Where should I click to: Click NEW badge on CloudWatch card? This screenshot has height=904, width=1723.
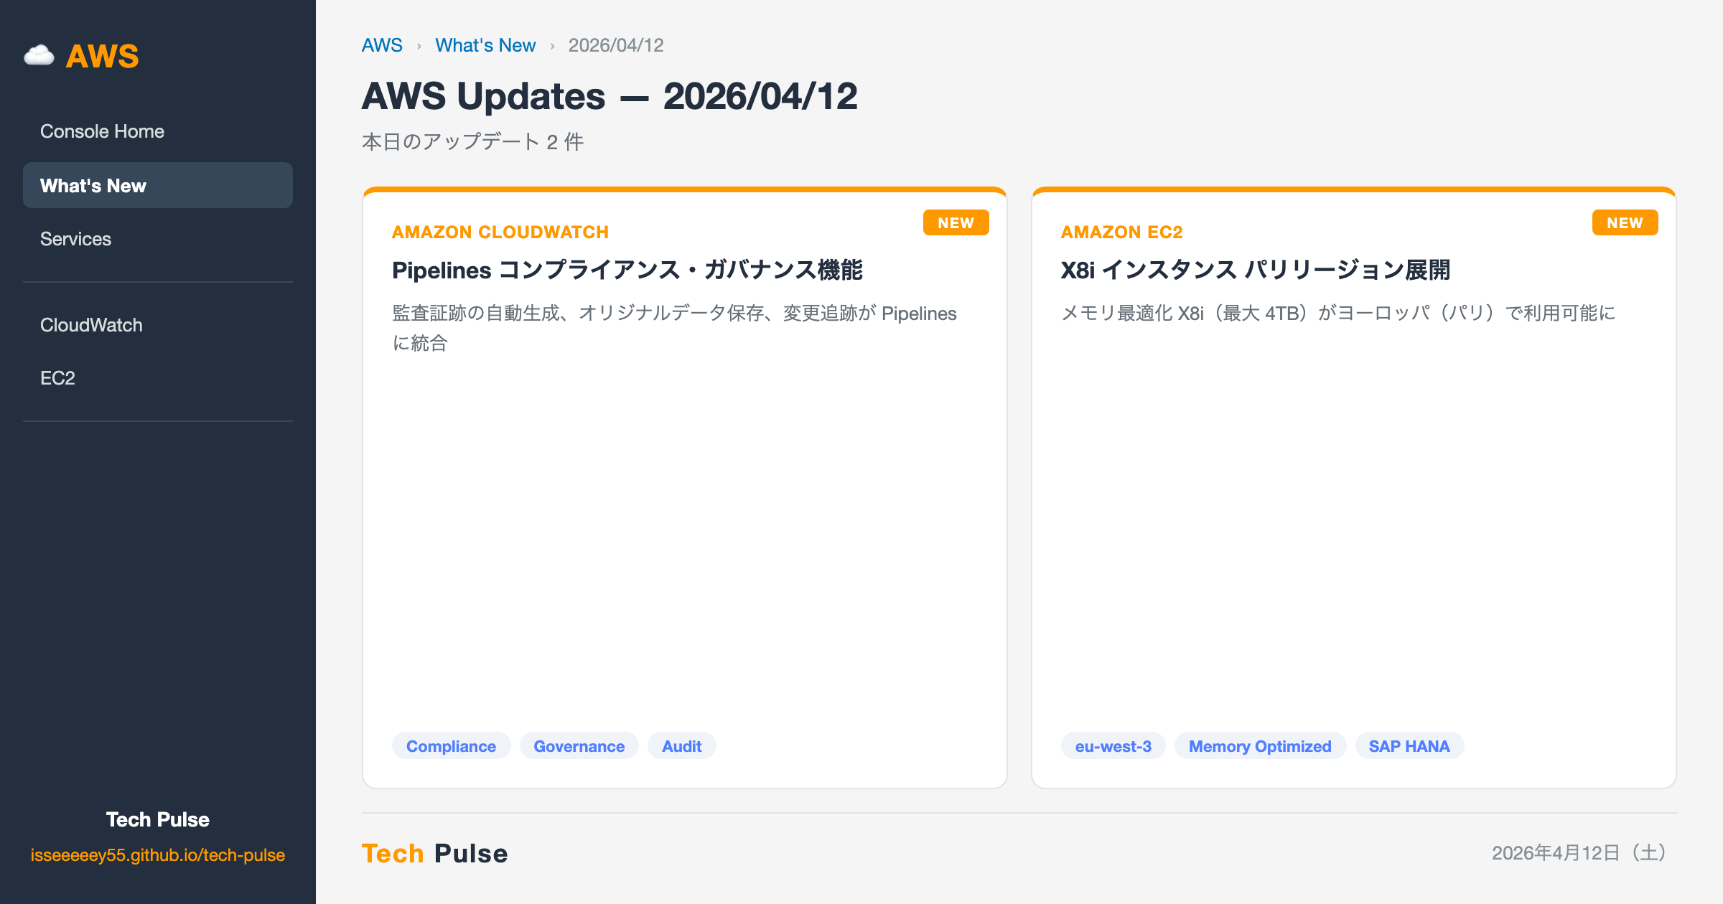click(x=956, y=222)
